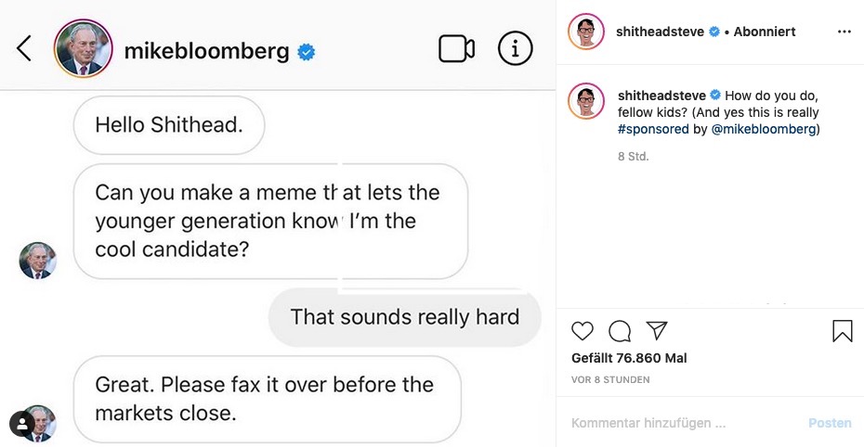Start a video call with mikebloomberg
The height and width of the screenshot is (447, 864).
click(456, 49)
